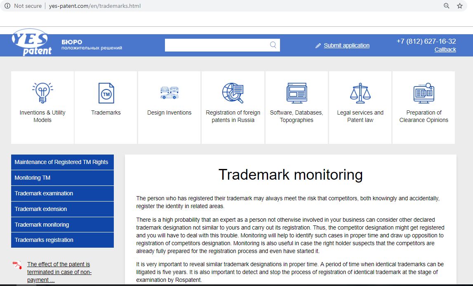Click the cars Design Inventions icon

[x=169, y=93]
